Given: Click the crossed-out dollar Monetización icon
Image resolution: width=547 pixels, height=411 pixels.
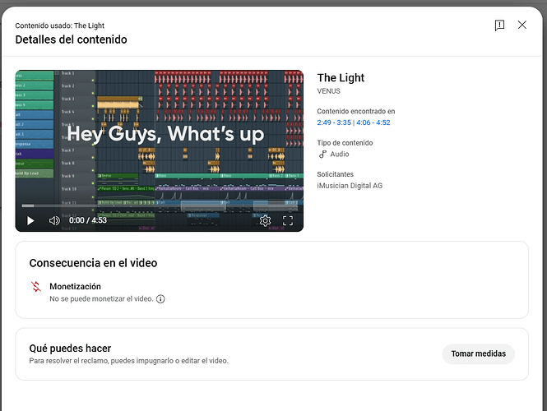Looking at the screenshot, I should click(x=35, y=287).
